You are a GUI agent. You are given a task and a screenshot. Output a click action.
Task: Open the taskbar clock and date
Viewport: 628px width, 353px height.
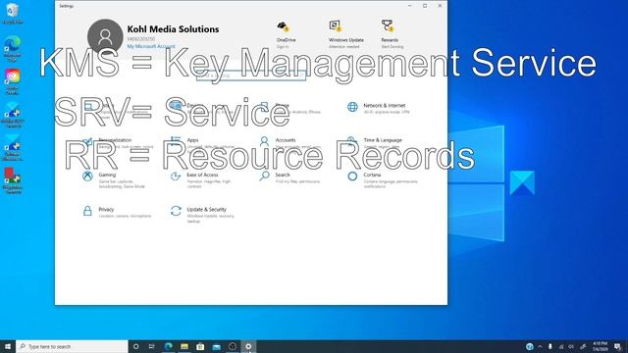click(600, 346)
